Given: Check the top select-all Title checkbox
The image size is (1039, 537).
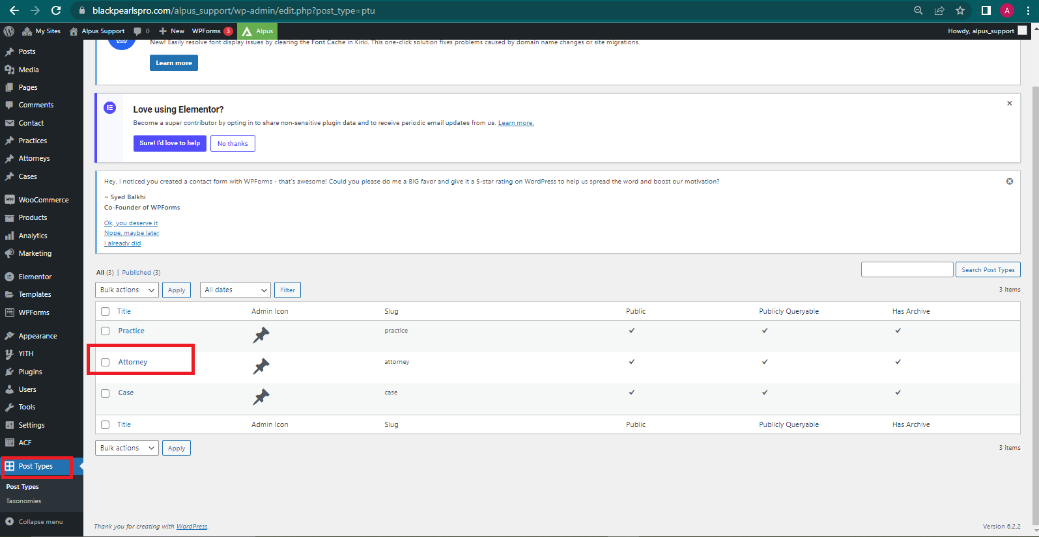Looking at the screenshot, I should [x=105, y=311].
